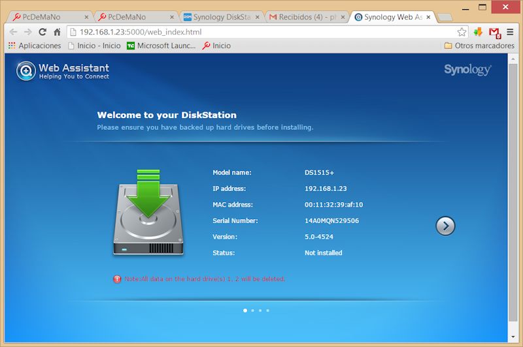523x347 pixels.
Task: Click version value 5.0-4524
Action: coord(319,237)
